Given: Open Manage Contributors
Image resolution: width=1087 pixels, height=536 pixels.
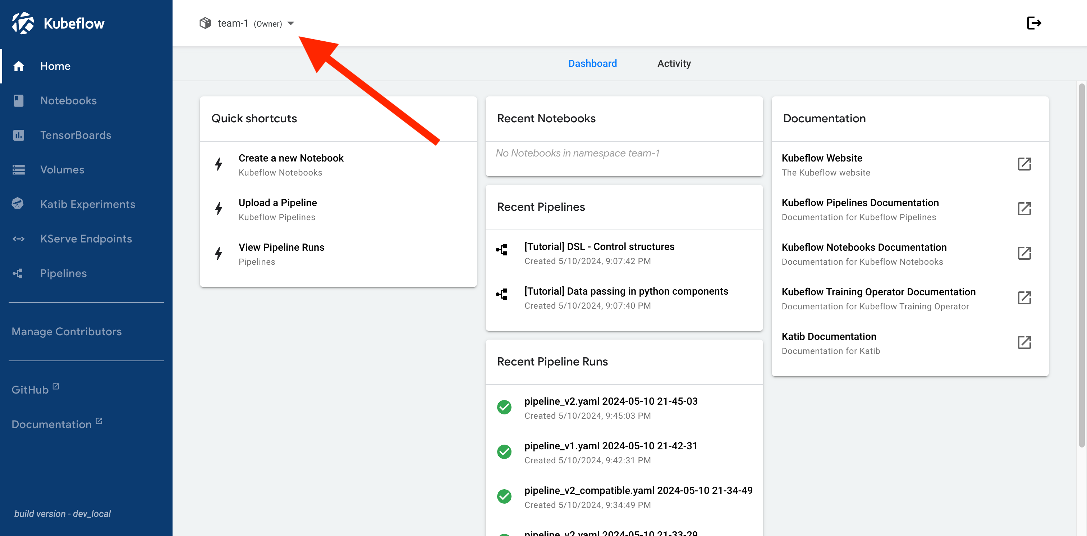Looking at the screenshot, I should (66, 332).
